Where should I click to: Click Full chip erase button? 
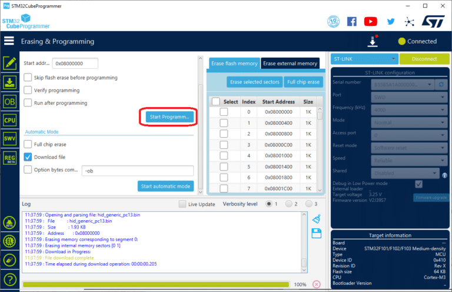tap(303, 82)
